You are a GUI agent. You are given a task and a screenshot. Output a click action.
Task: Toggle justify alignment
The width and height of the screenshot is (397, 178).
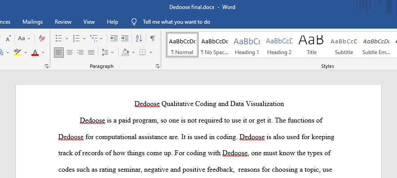coord(91,52)
